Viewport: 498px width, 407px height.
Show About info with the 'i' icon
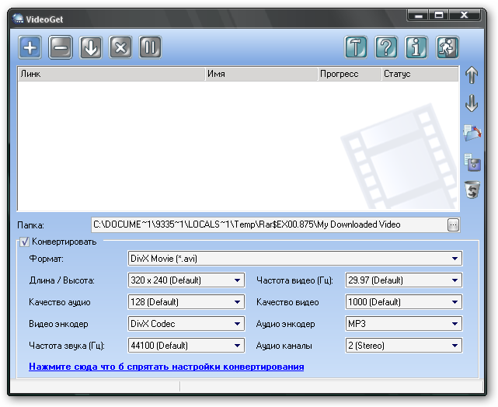[416, 47]
